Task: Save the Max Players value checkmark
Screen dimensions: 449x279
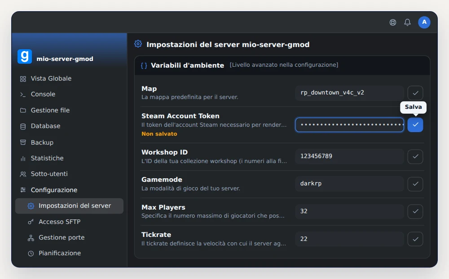Action: click(x=415, y=211)
